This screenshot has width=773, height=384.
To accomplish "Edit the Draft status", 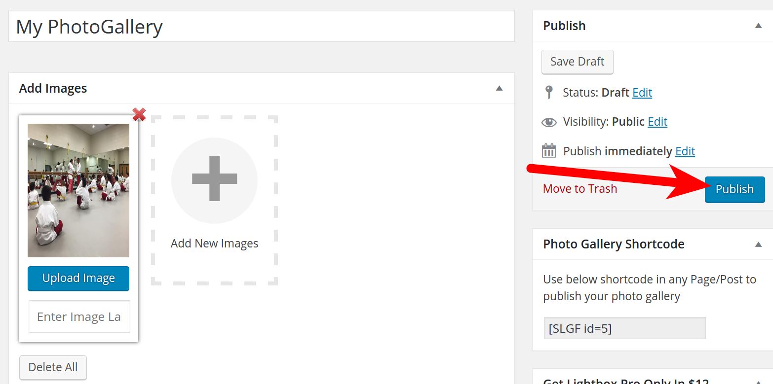I will [642, 93].
